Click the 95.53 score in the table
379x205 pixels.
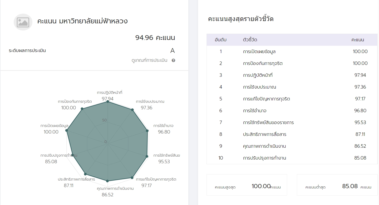[x=360, y=122]
